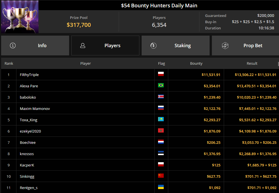Click Toxa_King's Kazakhstan flag
Screen dimensions: 279x193
(161, 119)
